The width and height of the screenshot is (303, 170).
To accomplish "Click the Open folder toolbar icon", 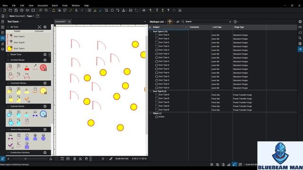I will (10, 10).
